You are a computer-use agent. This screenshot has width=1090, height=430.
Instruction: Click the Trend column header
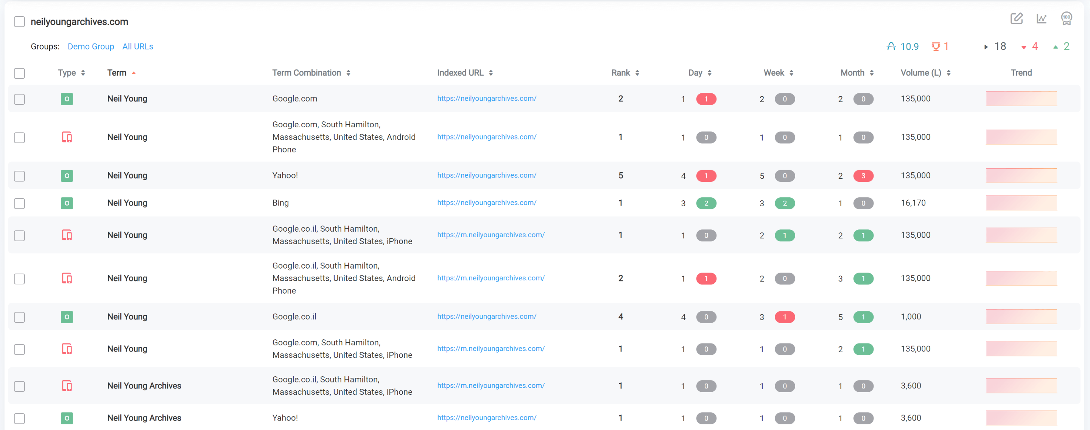tap(1021, 73)
